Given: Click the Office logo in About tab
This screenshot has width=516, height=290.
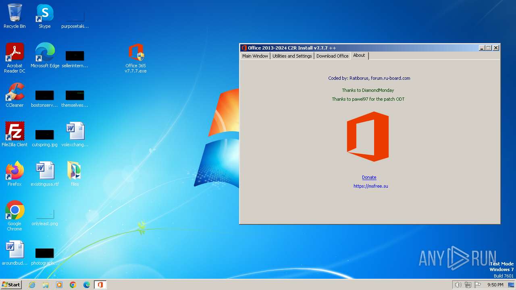Looking at the screenshot, I should pyautogui.click(x=368, y=137).
